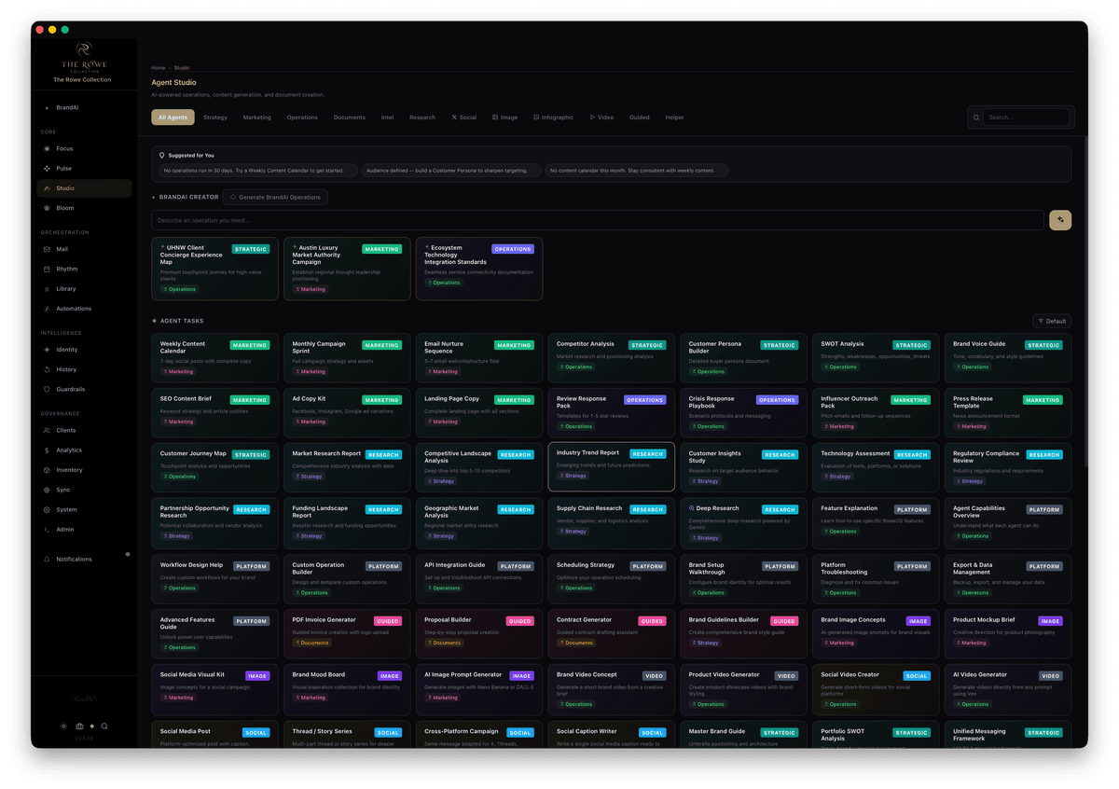Image resolution: width=1119 pixels, height=789 pixels.
Task: Click the Weekly Content Calendar suggestion chip
Action: pyautogui.click(x=254, y=171)
